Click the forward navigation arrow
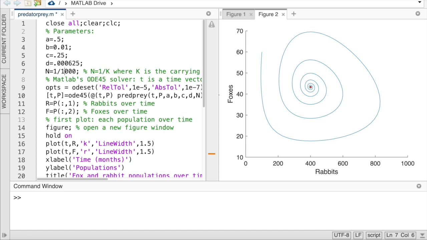 tap(17, 3)
